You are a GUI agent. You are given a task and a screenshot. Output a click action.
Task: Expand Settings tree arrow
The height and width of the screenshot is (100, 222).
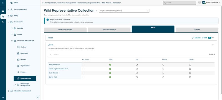(x=12, y=28)
